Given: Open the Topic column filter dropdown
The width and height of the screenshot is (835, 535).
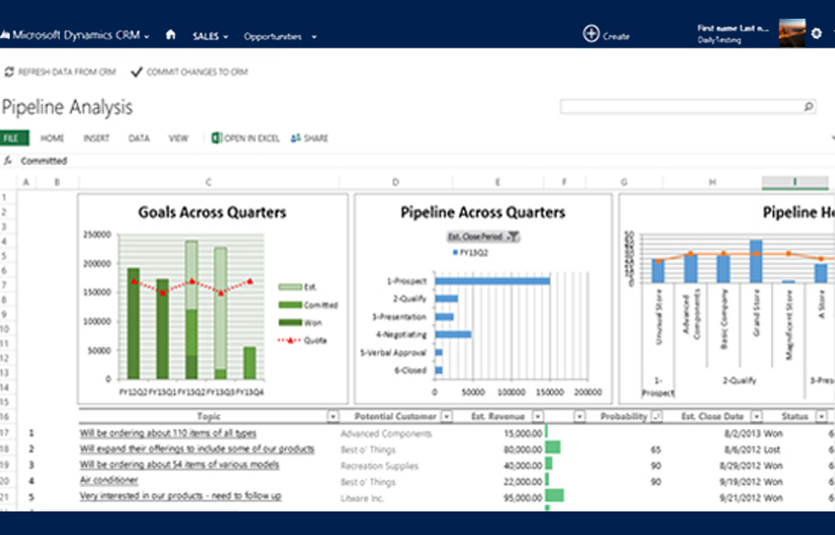Looking at the screenshot, I should pyautogui.click(x=333, y=417).
